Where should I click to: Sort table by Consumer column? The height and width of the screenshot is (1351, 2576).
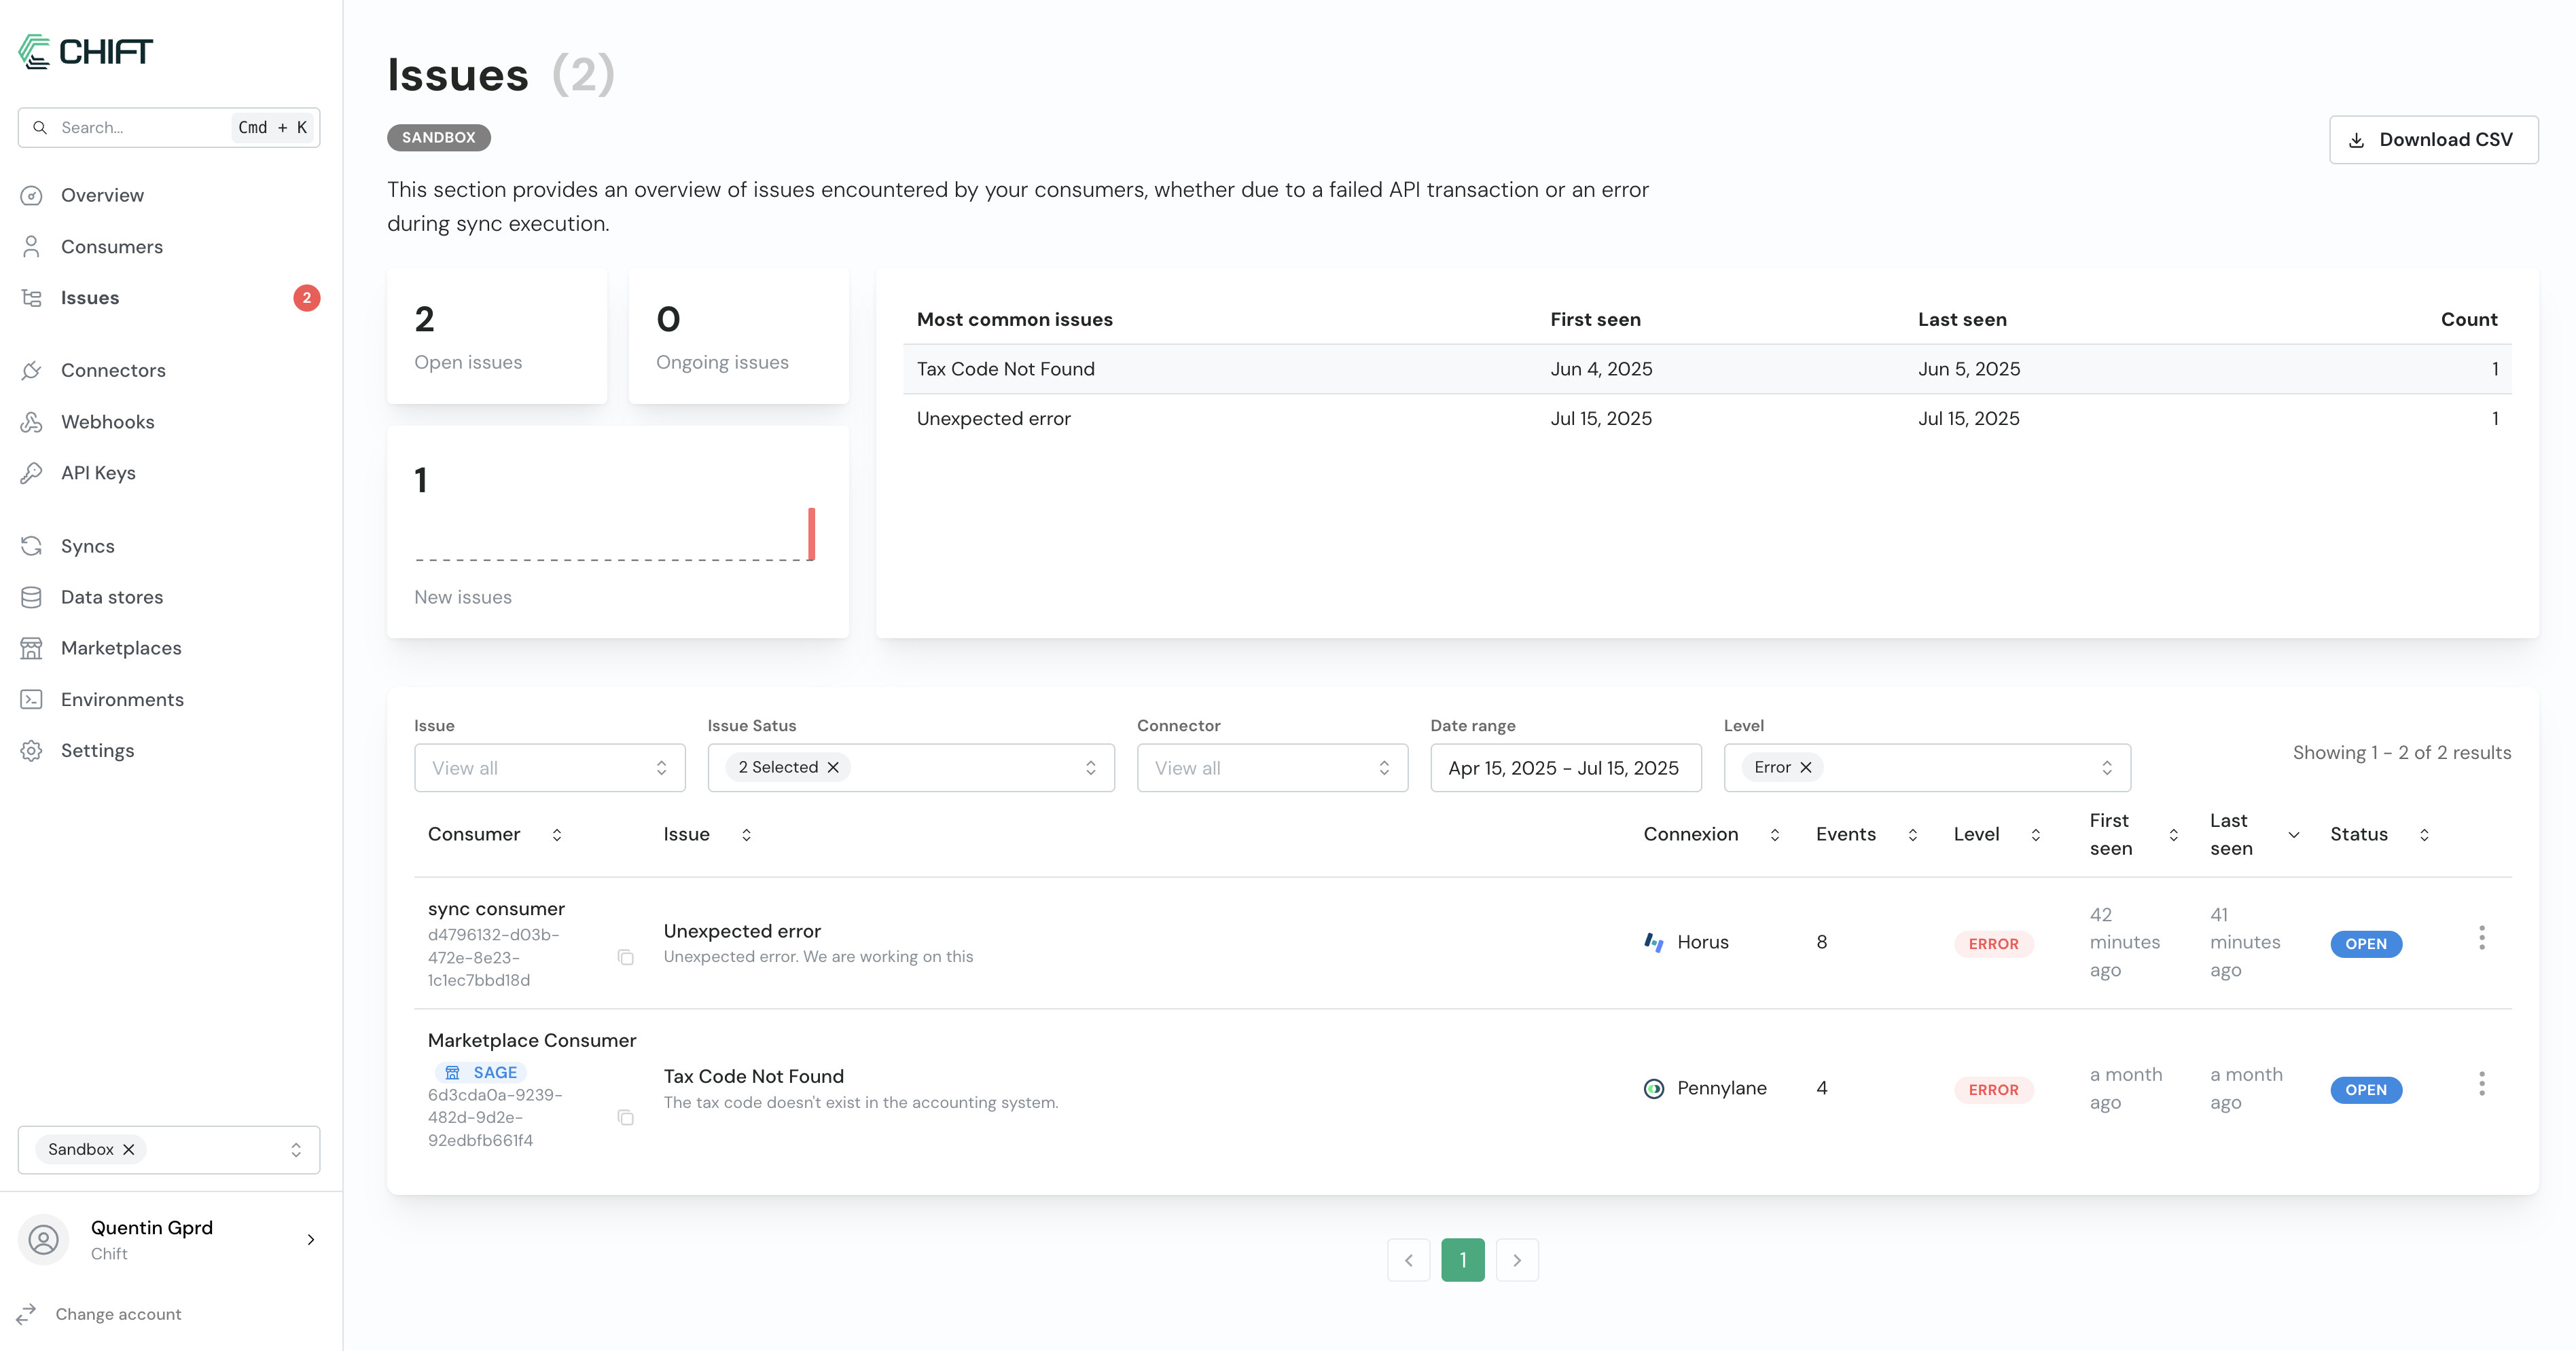557,834
